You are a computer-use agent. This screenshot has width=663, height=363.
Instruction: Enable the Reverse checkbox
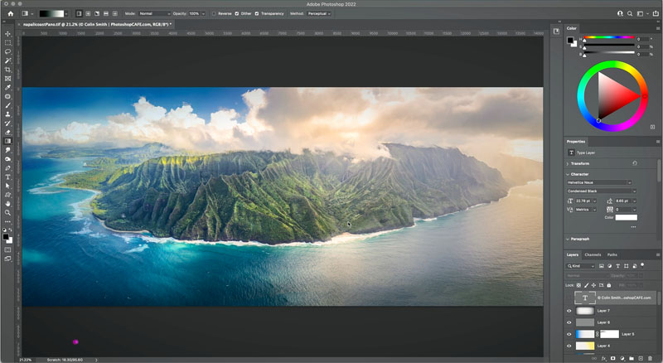pos(214,13)
